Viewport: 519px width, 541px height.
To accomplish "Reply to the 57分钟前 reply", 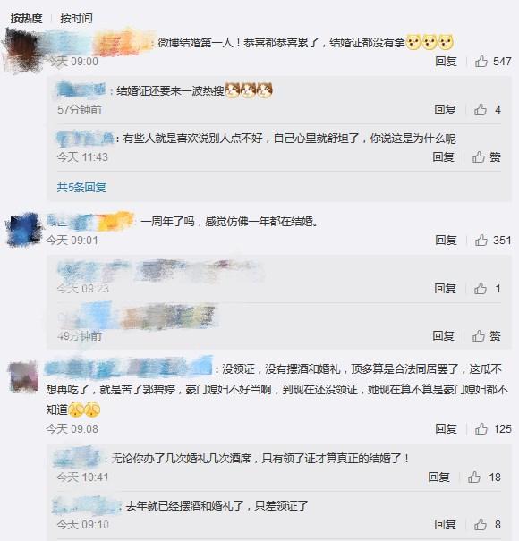I will [x=445, y=110].
